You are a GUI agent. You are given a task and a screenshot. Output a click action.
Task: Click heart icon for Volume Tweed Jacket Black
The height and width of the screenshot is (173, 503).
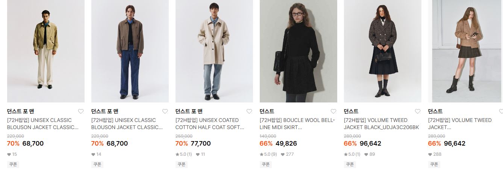418,111
